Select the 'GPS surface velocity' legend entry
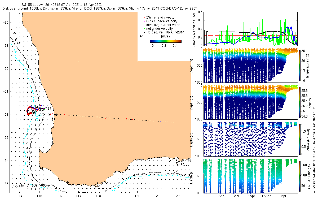The height and width of the screenshot is (199, 318). point(162,21)
